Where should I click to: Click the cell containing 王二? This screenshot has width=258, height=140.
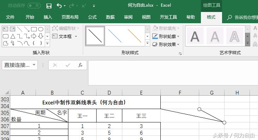point(109,116)
